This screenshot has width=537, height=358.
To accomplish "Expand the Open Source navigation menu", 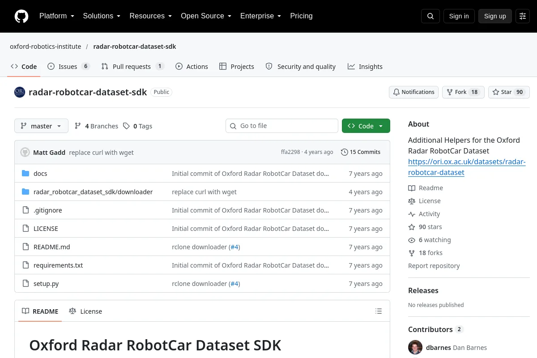I will click(206, 16).
